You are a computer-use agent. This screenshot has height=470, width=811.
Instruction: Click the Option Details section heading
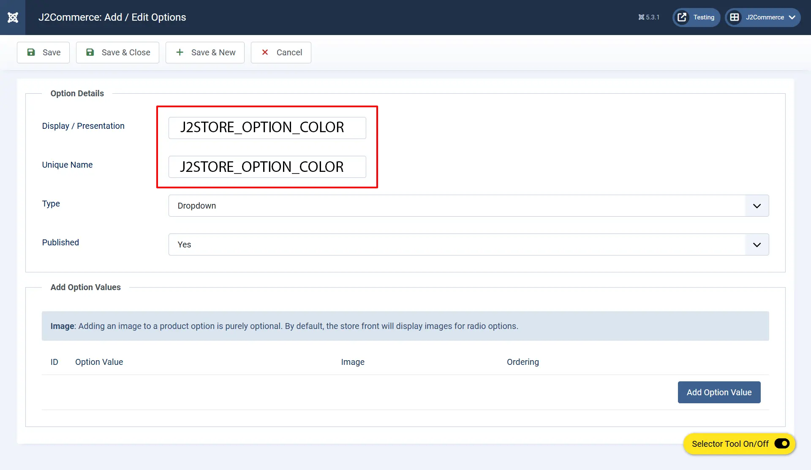(77, 93)
